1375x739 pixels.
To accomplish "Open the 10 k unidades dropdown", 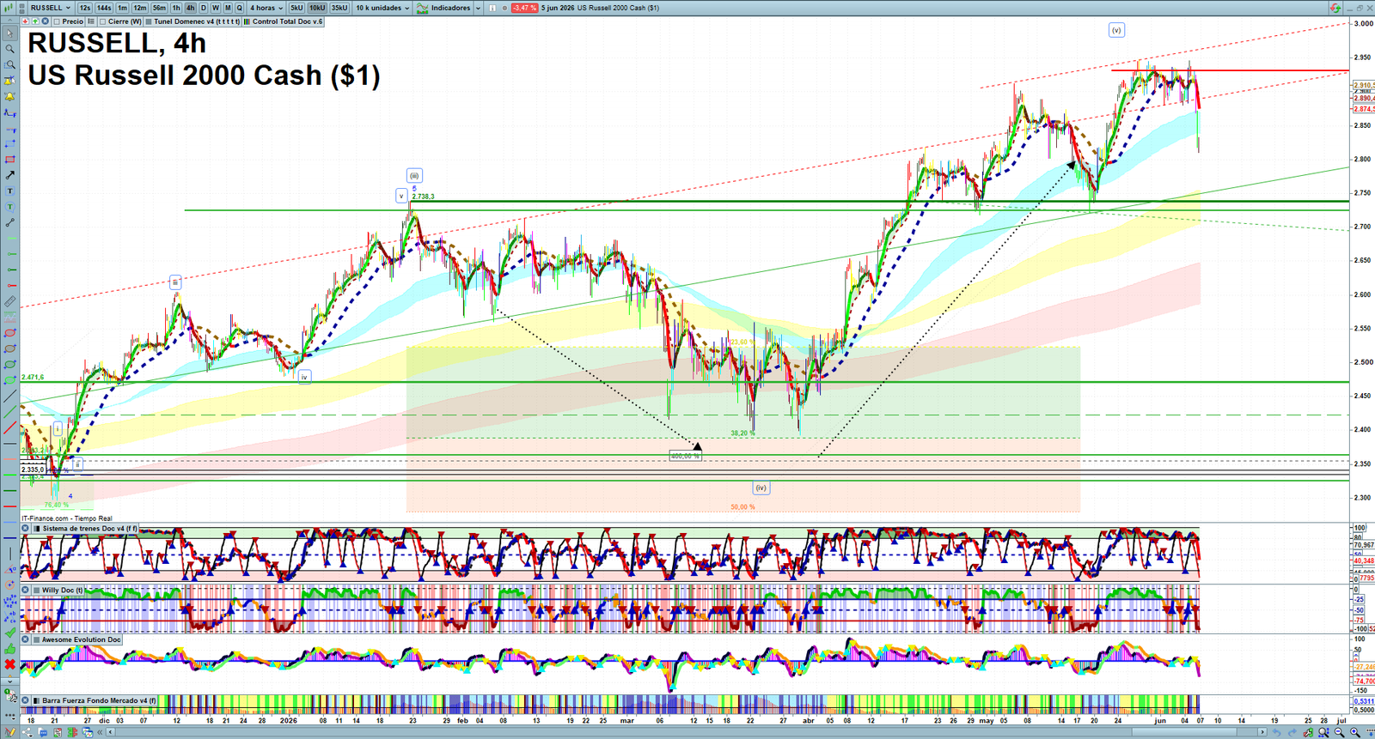I will click(x=382, y=8).
